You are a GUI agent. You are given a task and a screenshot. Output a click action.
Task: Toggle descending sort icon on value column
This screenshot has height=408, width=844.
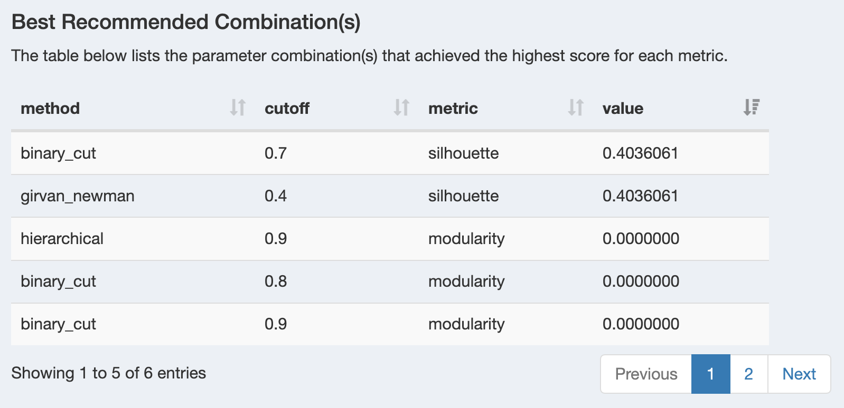click(x=752, y=108)
